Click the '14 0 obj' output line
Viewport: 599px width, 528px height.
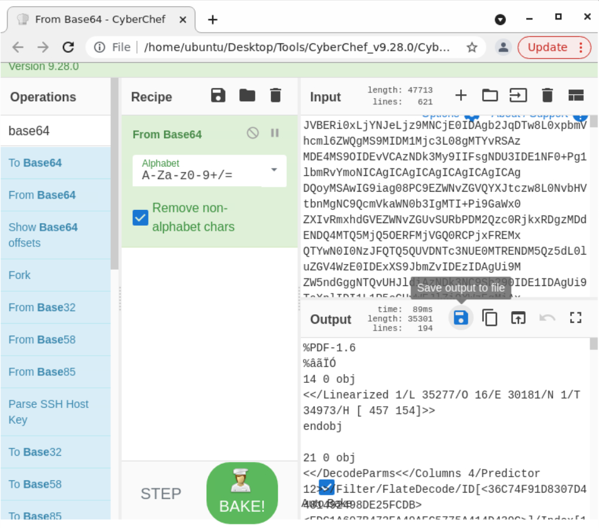tap(329, 379)
